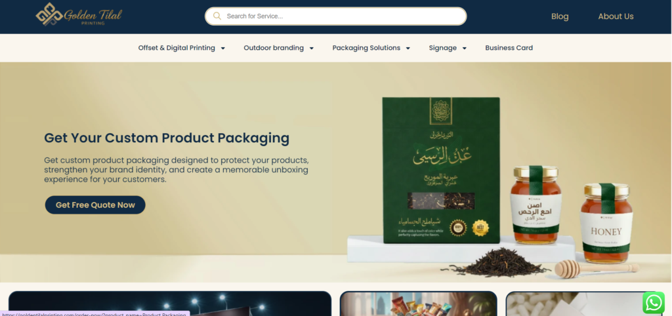Open the Blog page
672x316 pixels.
coord(560,16)
